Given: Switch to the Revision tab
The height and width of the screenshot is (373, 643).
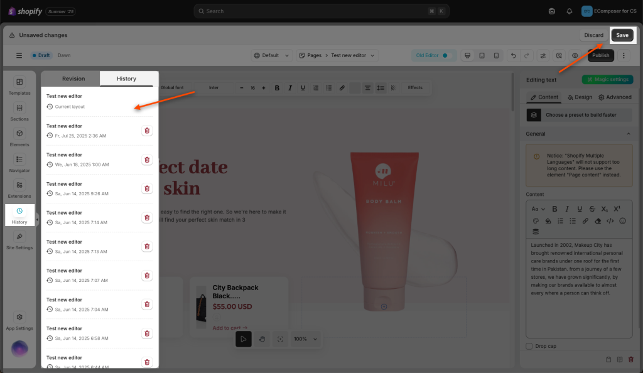Looking at the screenshot, I should coord(73,78).
